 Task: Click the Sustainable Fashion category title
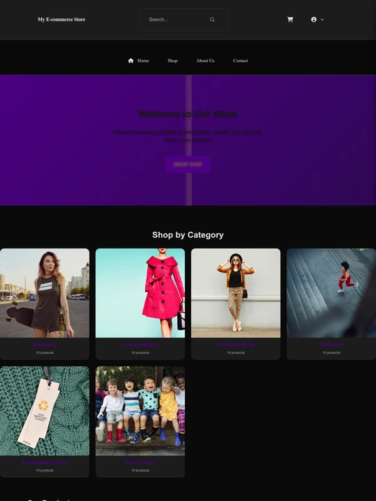[x=44, y=462]
